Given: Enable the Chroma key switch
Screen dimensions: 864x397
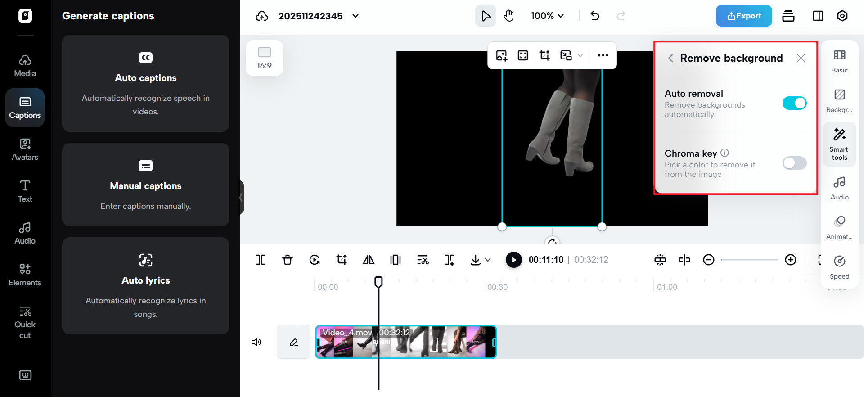Looking at the screenshot, I should (x=795, y=163).
